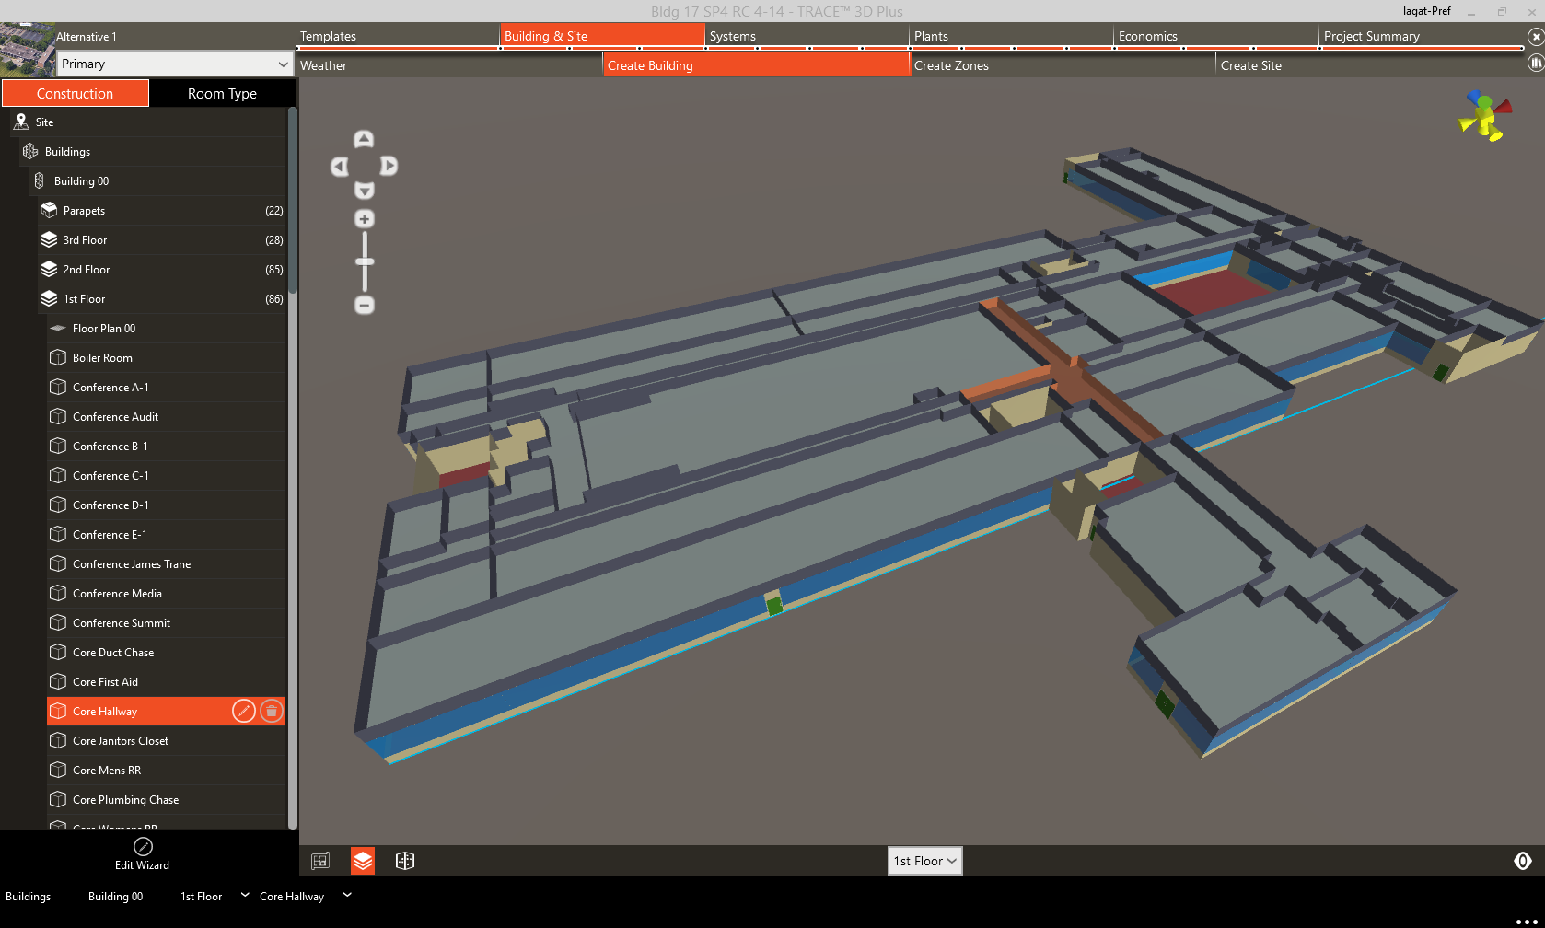Click the zoom slider on the navigation control
This screenshot has height=928, width=1545.
coord(365,261)
